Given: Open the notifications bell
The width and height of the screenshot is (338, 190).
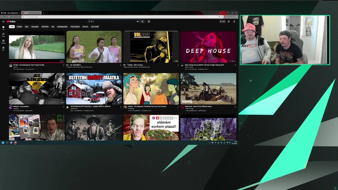Looking at the screenshot, I should click(x=229, y=21).
